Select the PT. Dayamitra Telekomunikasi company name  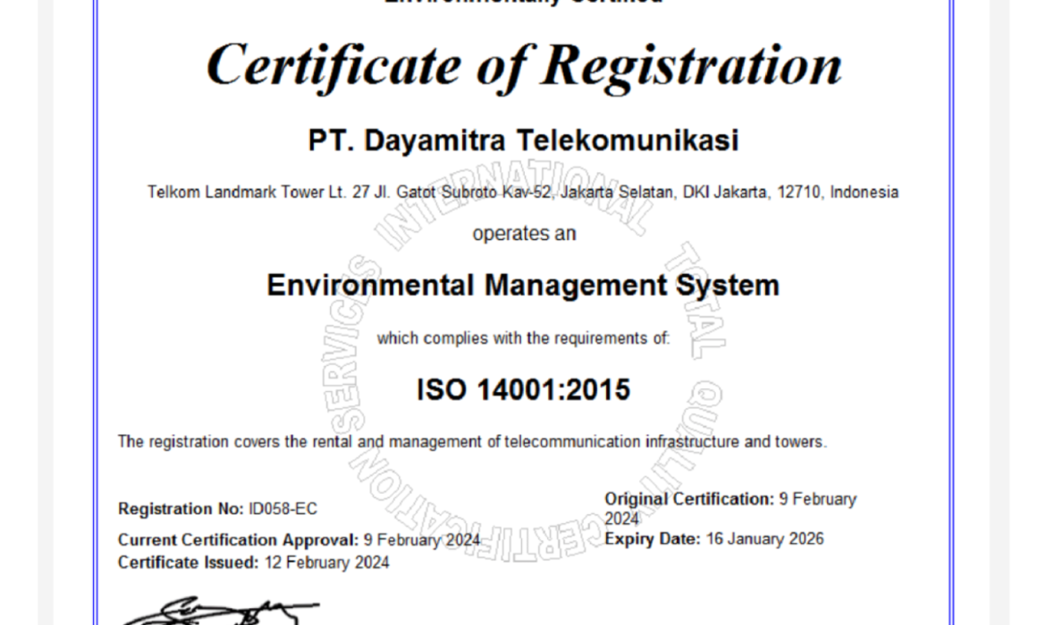pyautogui.click(x=523, y=139)
